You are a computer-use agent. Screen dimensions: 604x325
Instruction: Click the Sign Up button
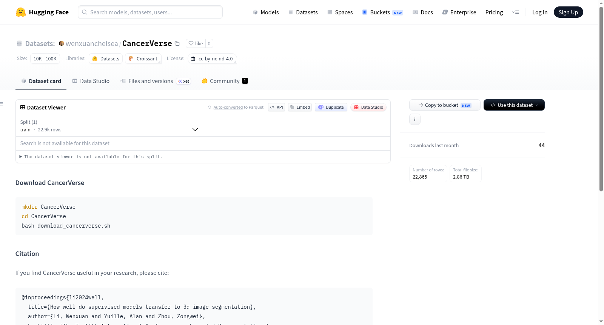coord(568,12)
